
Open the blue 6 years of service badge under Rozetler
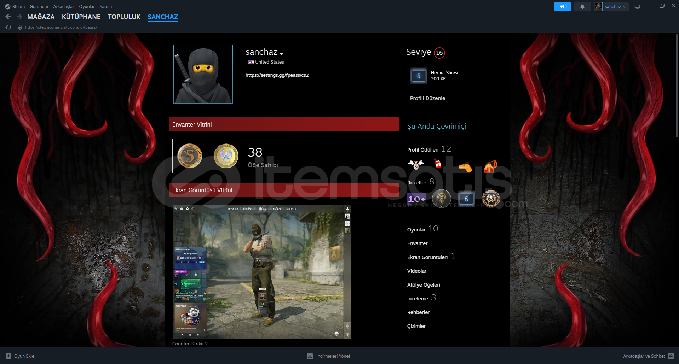(x=466, y=199)
